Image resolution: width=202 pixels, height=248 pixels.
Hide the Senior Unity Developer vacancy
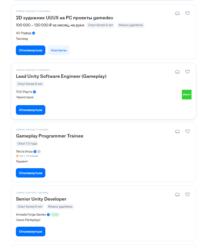[x=177, y=195]
